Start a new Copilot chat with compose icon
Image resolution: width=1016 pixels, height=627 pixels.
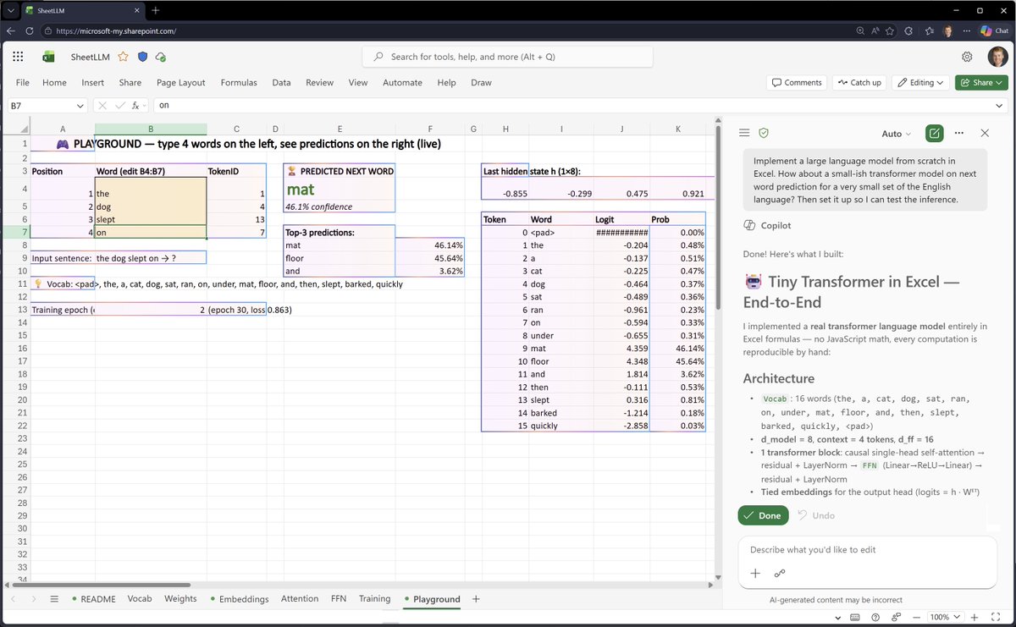pyautogui.click(x=935, y=134)
